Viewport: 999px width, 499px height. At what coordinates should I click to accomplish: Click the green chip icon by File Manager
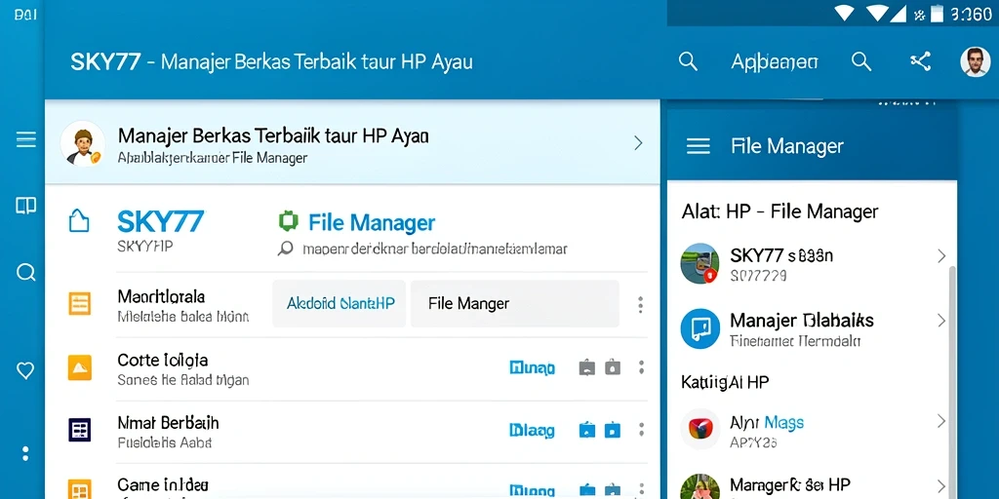coord(288,221)
